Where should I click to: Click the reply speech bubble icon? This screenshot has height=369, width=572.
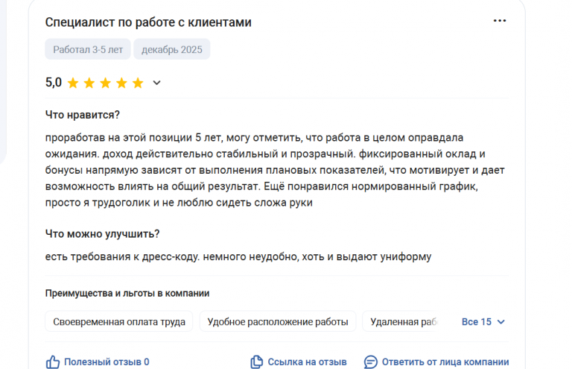coord(370,362)
